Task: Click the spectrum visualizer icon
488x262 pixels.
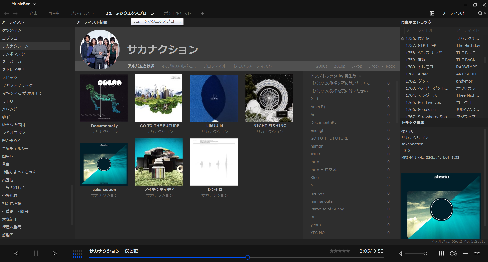Action: (x=78, y=253)
